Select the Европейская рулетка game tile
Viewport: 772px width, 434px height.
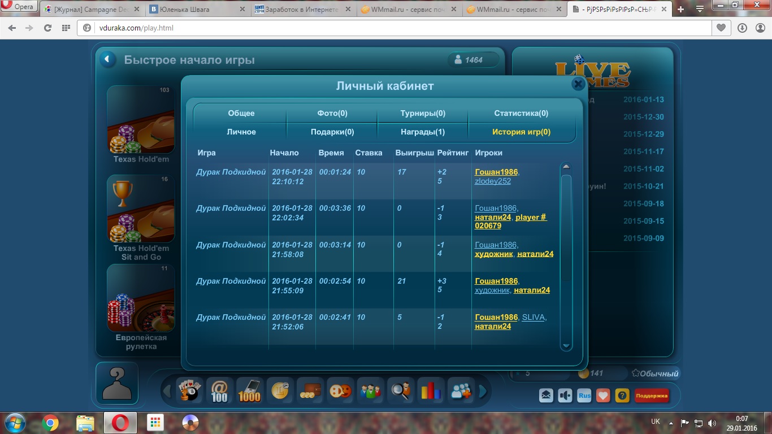pyautogui.click(x=141, y=298)
